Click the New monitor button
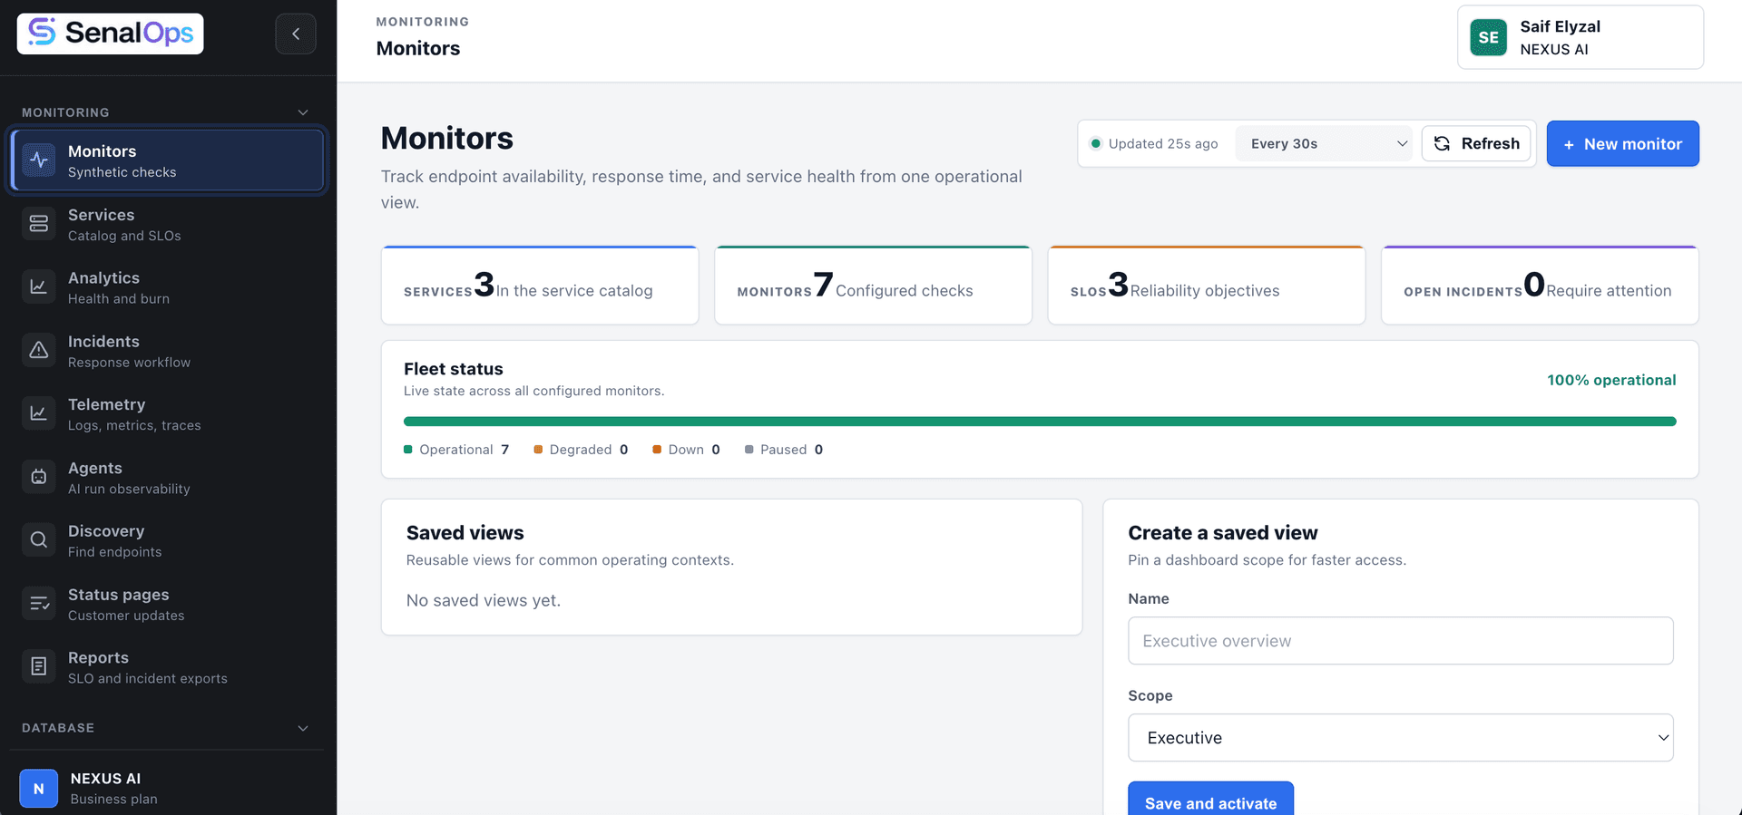This screenshot has height=815, width=1742. [1622, 143]
